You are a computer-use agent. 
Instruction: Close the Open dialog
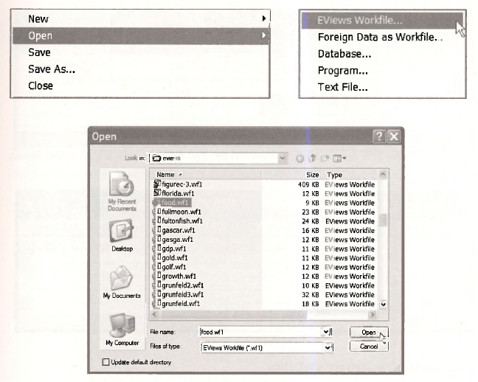click(394, 136)
